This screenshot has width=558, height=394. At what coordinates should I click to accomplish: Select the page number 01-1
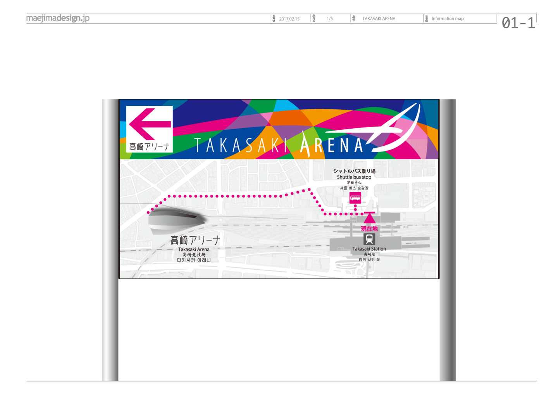pos(518,23)
